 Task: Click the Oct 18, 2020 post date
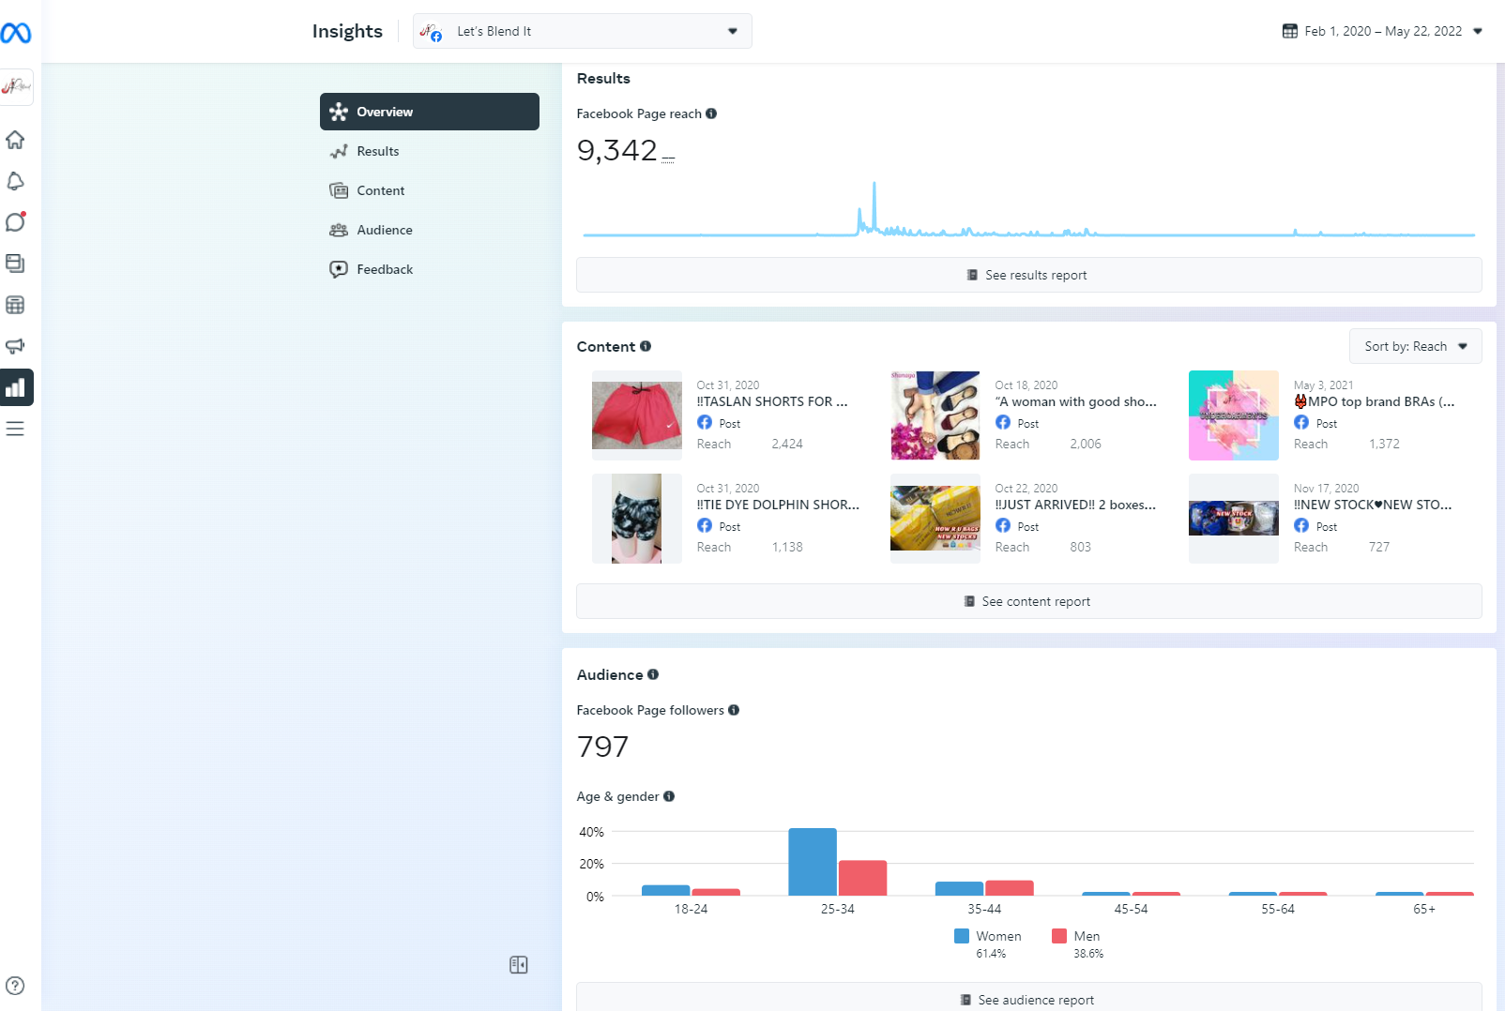pyautogui.click(x=1026, y=385)
